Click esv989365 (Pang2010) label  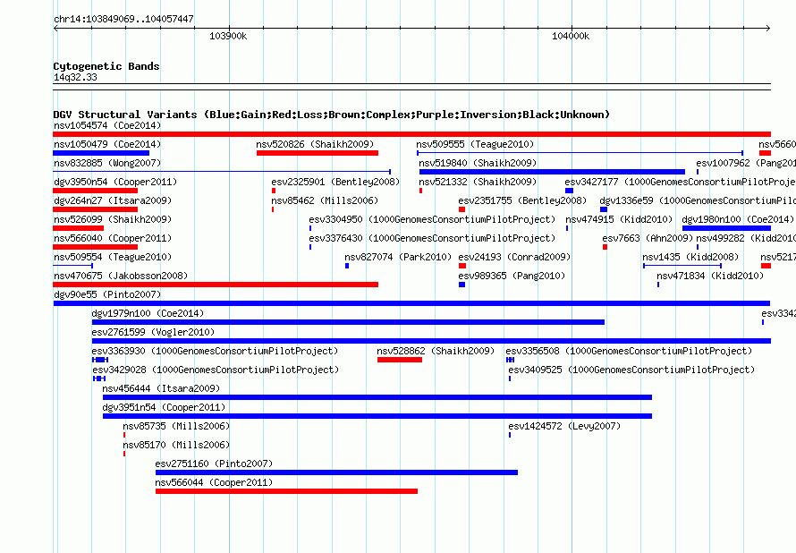[512, 276]
